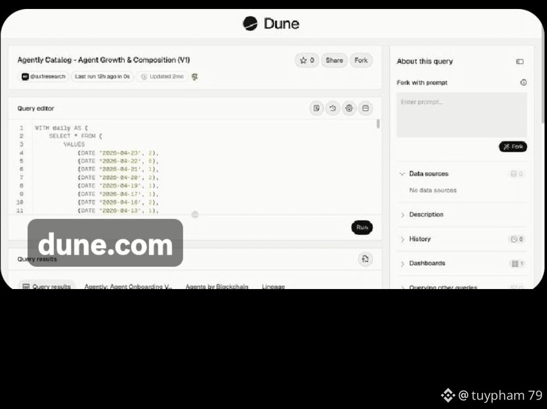Click the Dashboards count badge
Screen dimensions: 547x409
click(517, 264)
